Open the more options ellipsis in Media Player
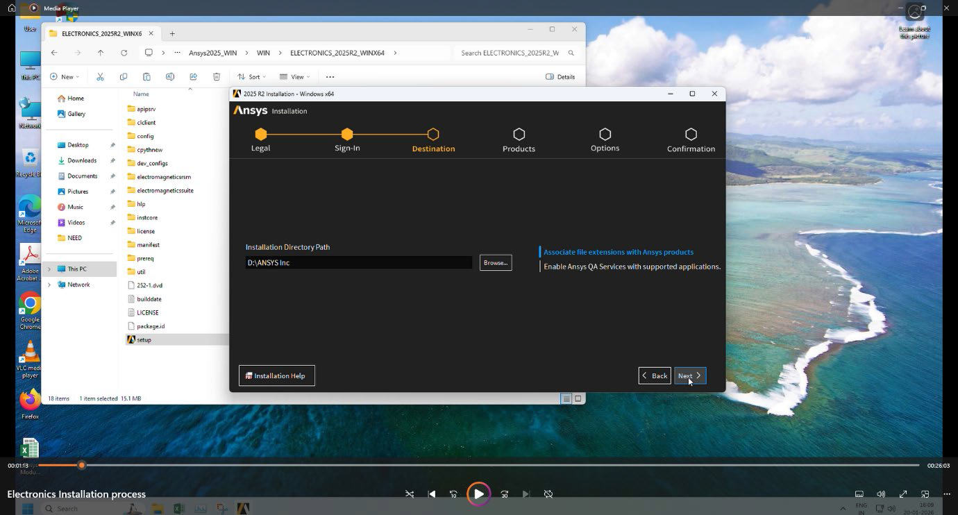Screen dimensions: 958x515 click(947, 494)
